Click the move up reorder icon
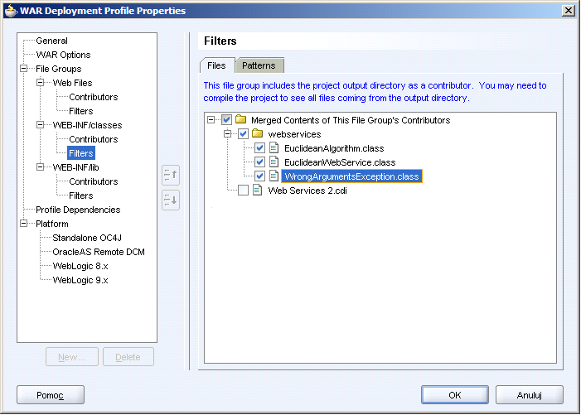581x415 pixels. (x=171, y=175)
